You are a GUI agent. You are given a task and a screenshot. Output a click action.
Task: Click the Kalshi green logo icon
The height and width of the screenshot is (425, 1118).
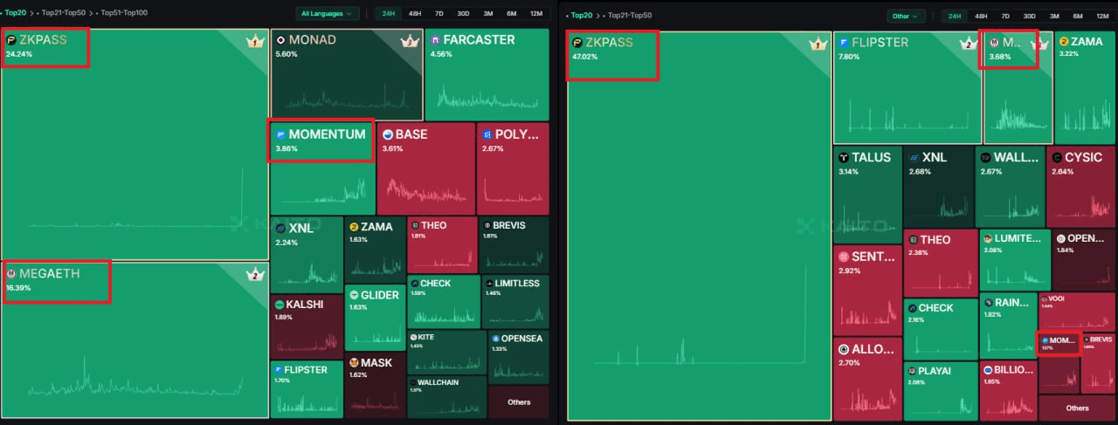(279, 305)
